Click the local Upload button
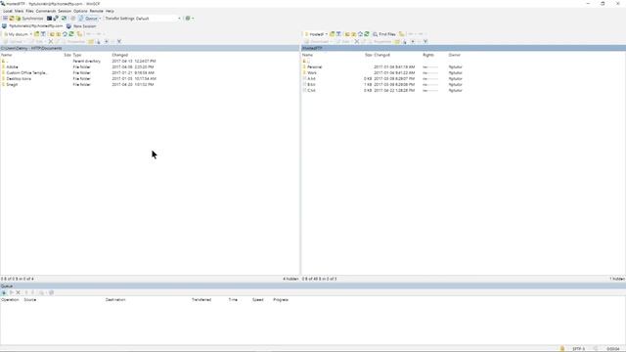The width and height of the screenshot is (626, 352). tap(14, 41)
